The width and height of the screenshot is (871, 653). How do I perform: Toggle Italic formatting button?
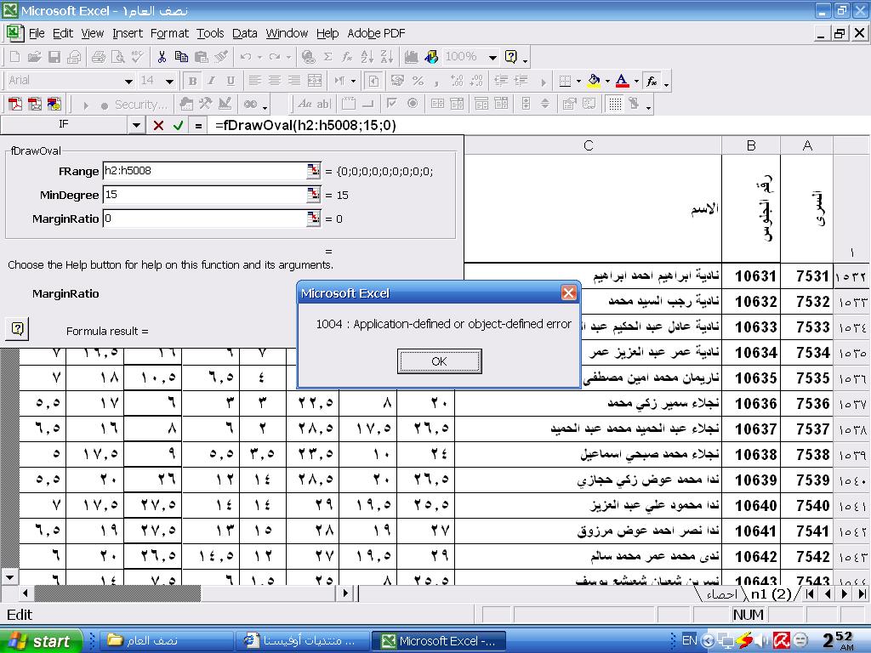tap(212, 81)
